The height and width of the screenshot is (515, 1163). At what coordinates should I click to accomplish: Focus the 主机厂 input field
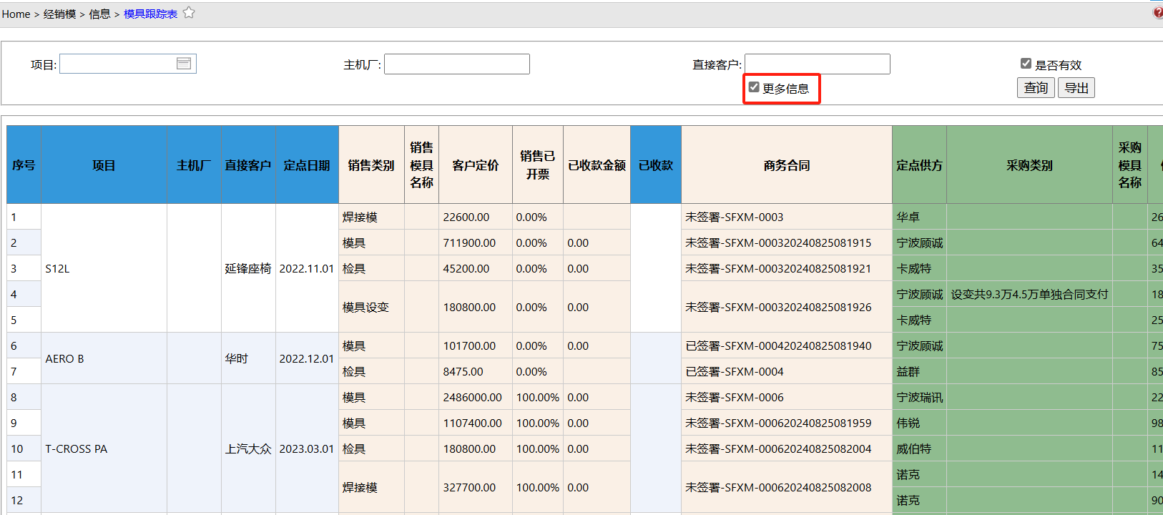point(457,64)
